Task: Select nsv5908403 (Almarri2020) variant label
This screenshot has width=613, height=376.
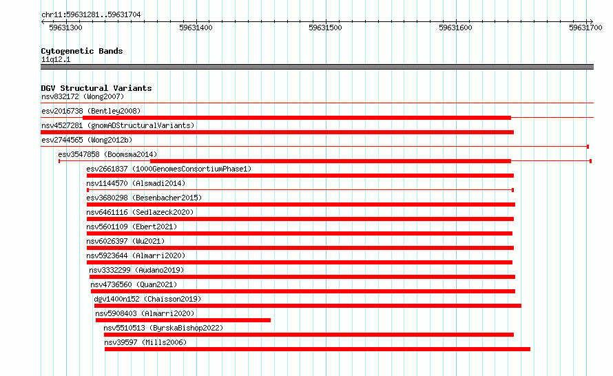Action: (145, 313)
